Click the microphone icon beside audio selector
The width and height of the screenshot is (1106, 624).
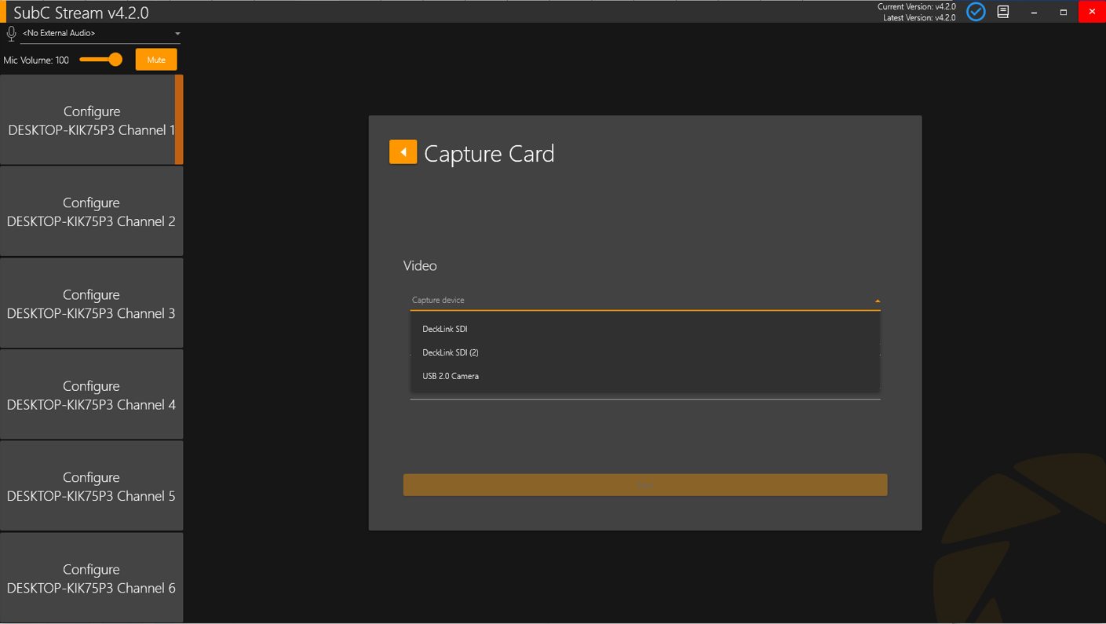click(x=11, y=33)
